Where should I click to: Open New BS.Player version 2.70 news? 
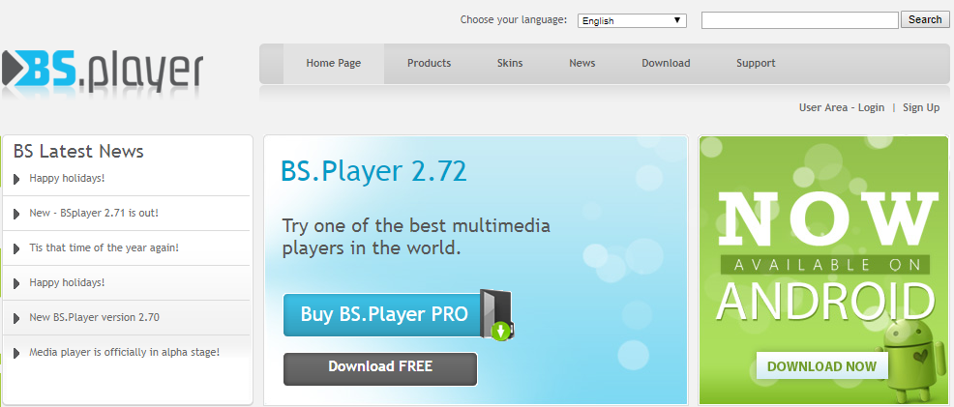pyautogui.click(x=94, y=317)
